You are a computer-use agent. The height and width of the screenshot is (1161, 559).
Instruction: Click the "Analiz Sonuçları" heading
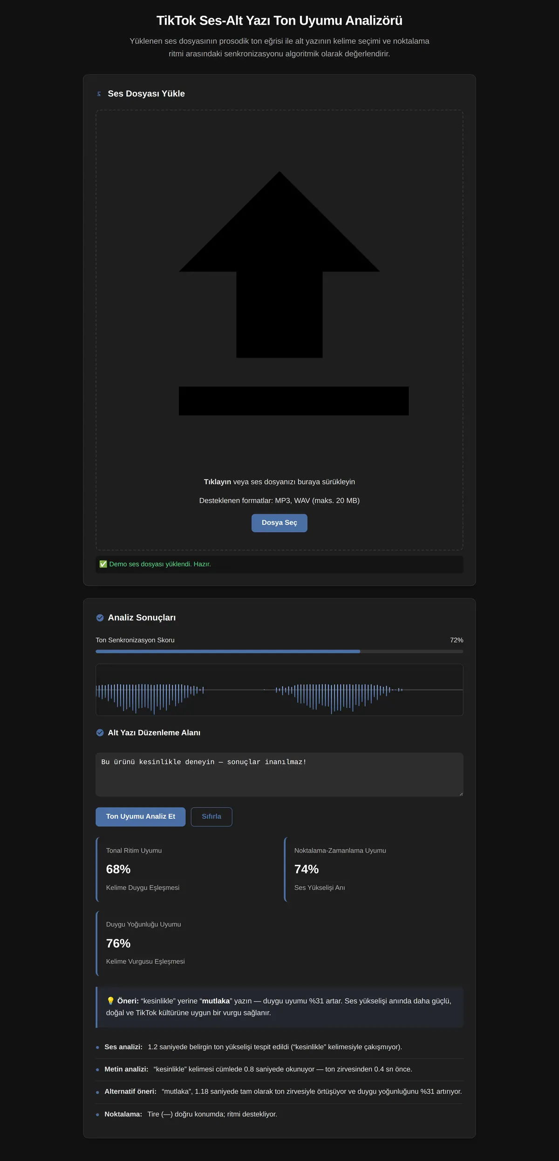tap(142, 618)
